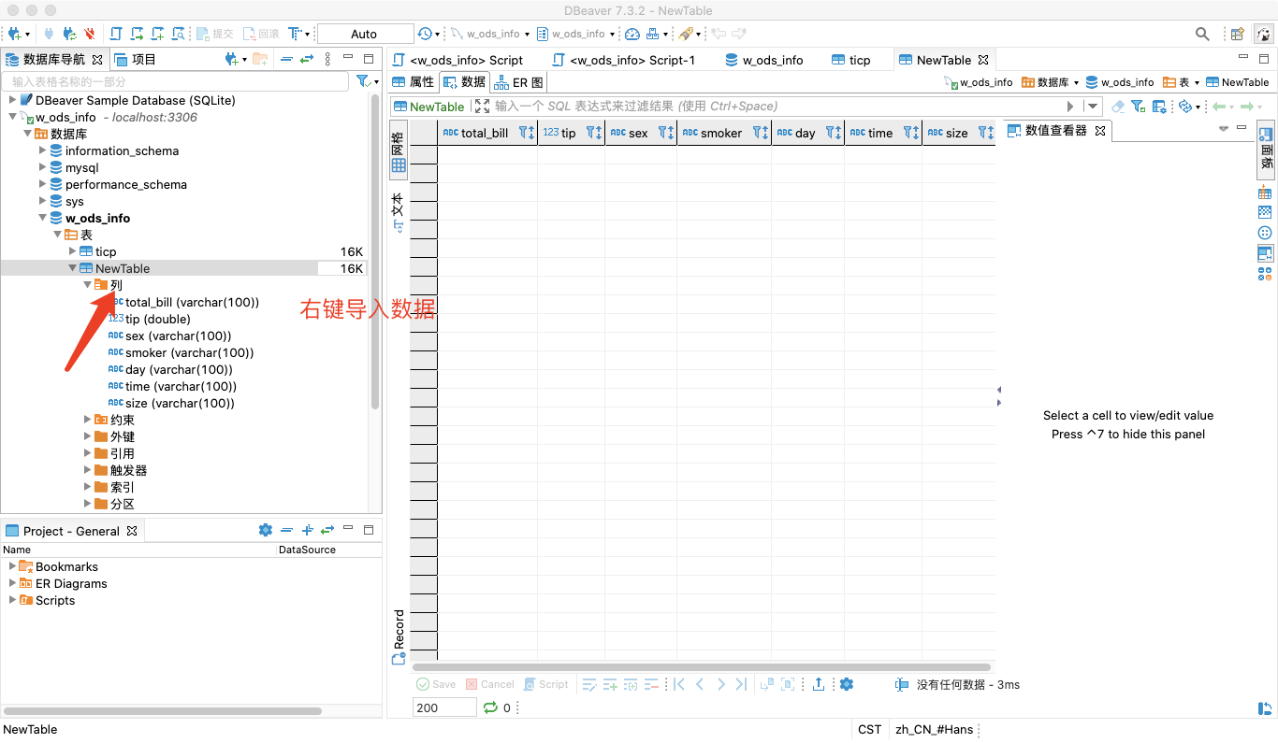Click the green refresh arrows near row count
The width and height of the screenshot is (1278, 743).
tap(490, 707)
